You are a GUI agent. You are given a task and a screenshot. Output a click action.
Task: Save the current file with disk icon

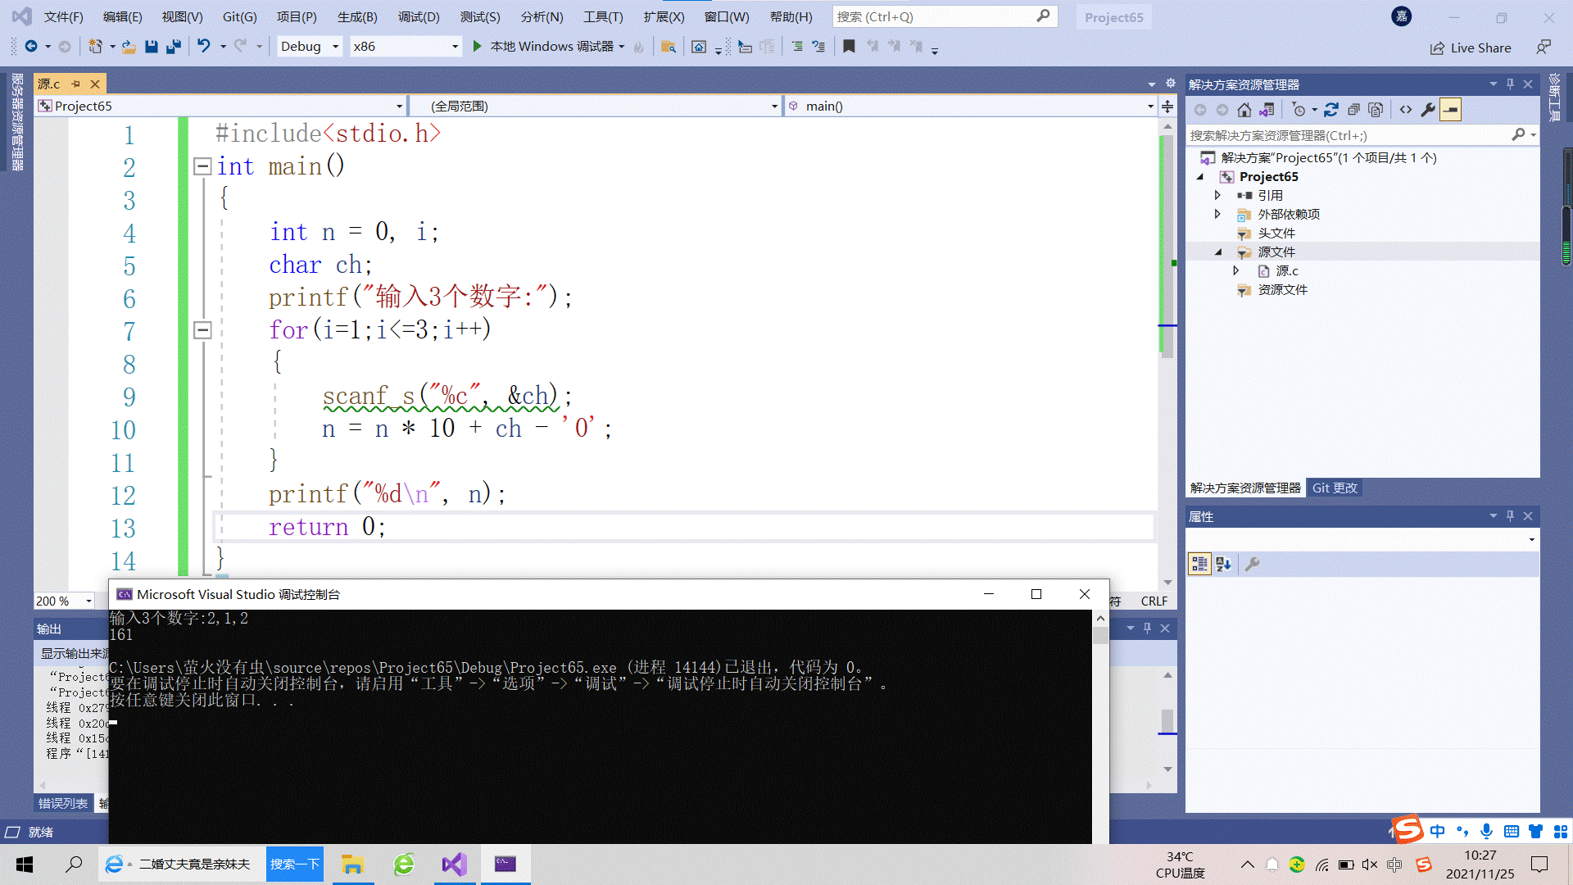[152, 47]
